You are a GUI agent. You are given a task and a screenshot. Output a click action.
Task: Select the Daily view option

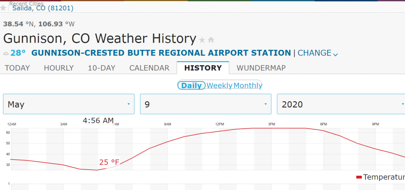coord(192,85)
